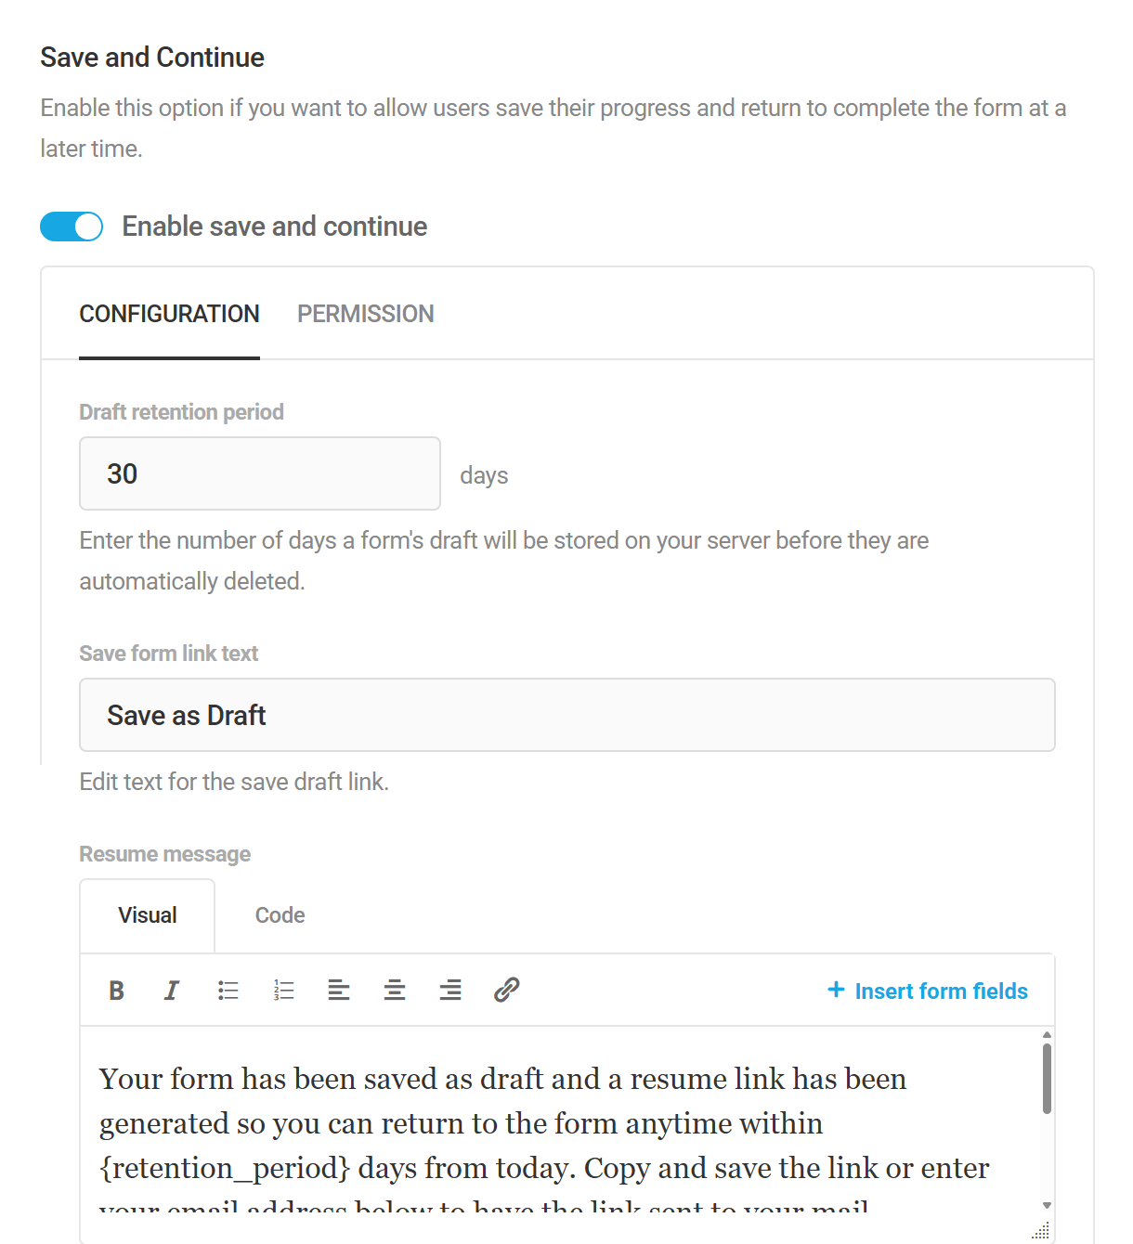Click the plus icon beside Insert form fields
This screenshot has height=1244, width=1133.
(x=836, y=990)
